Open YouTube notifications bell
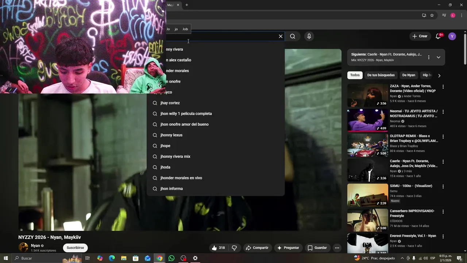This screenshot has height=263, width=467. pyautogui.click(x=439, y=36)
